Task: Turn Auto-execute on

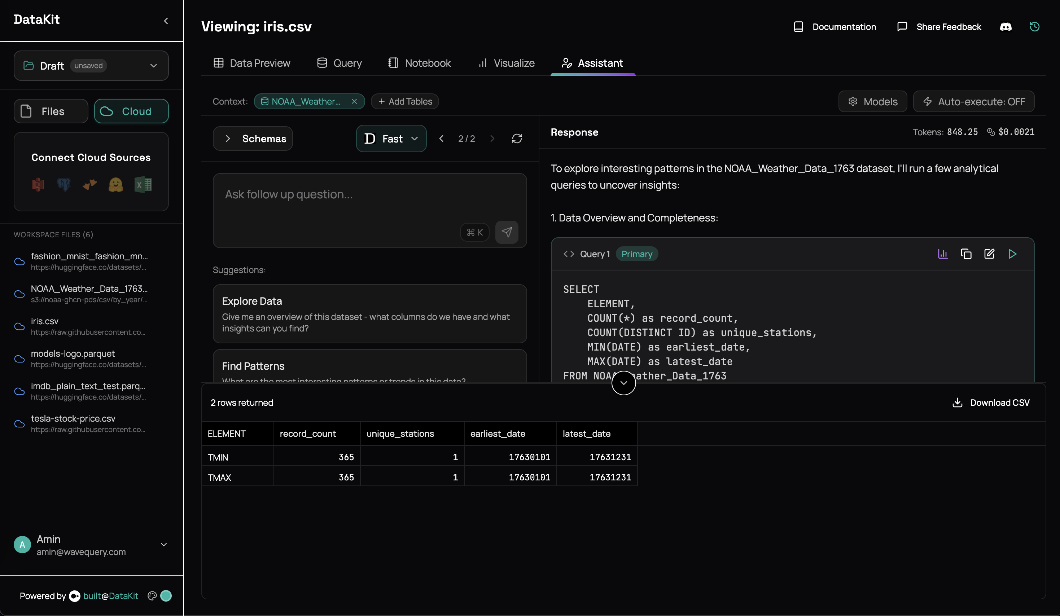Action: pyautogui.click(x=974, y=101)
